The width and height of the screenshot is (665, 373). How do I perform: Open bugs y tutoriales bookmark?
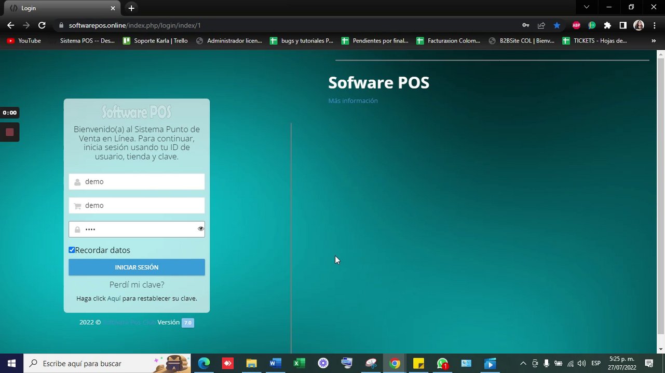[302, 40]
